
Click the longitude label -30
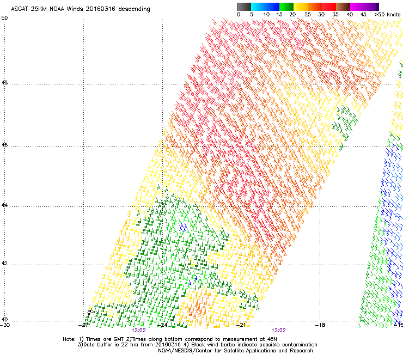(x=5, y=325)
